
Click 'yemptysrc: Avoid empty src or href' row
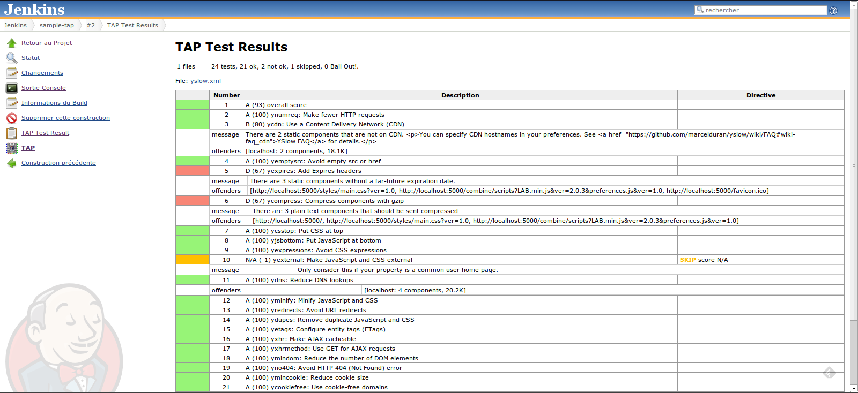(x=510, y=161)
